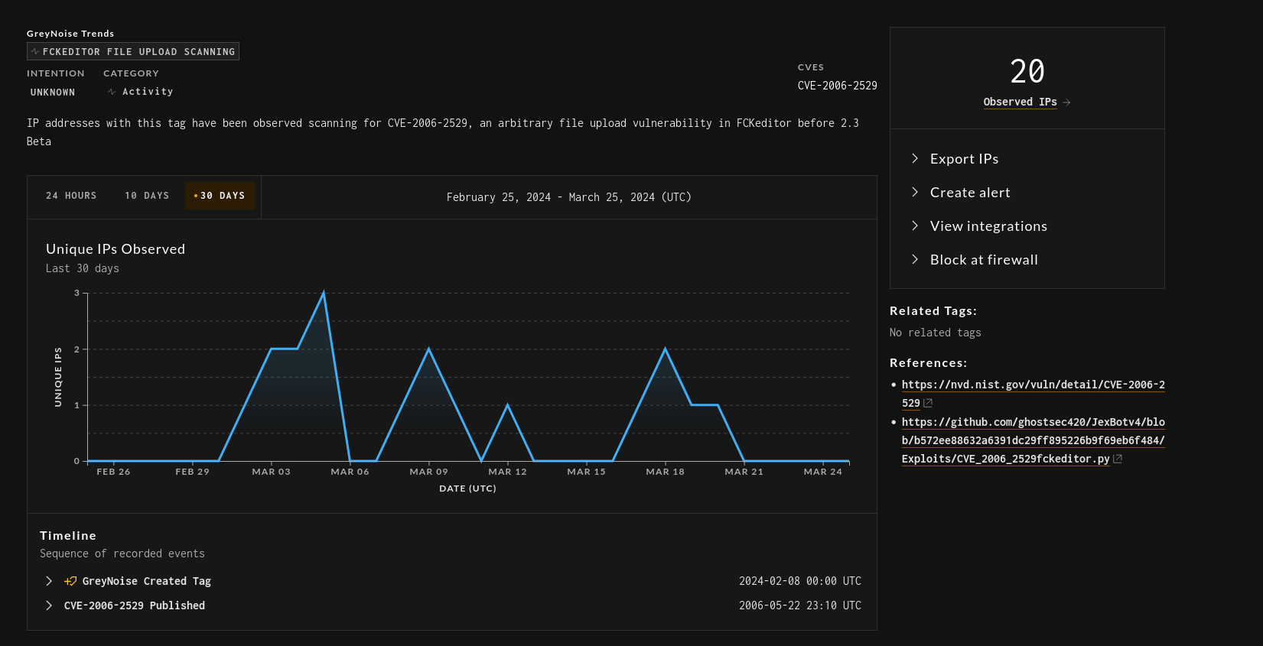Click the external link icon after NVD reference
The image size is (1263, 646).
tap(928, 403)
